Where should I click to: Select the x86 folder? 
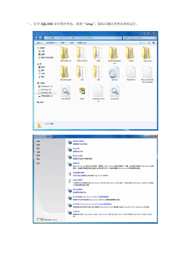[x=98, y=73]
